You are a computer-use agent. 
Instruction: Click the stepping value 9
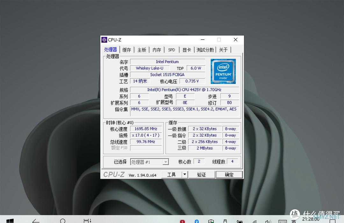(x=229, y=96)
